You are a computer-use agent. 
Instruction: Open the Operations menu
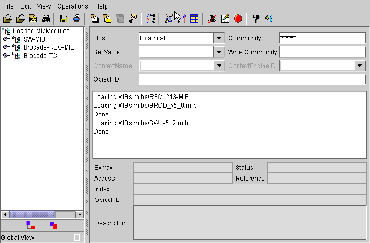[x=73, y=6]
